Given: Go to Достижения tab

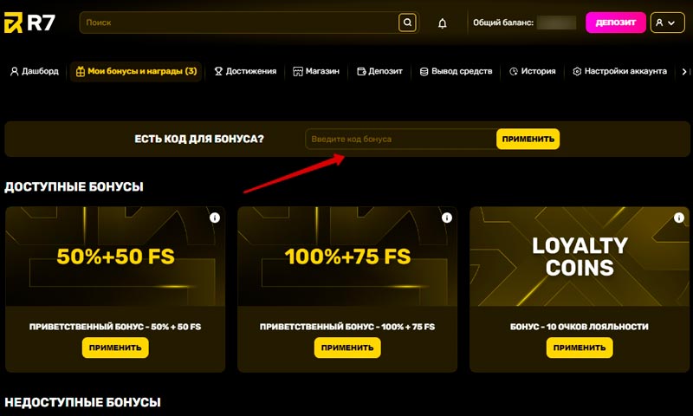Looking at the screenshot, I should pyautogui.click(x=245, y=71).
